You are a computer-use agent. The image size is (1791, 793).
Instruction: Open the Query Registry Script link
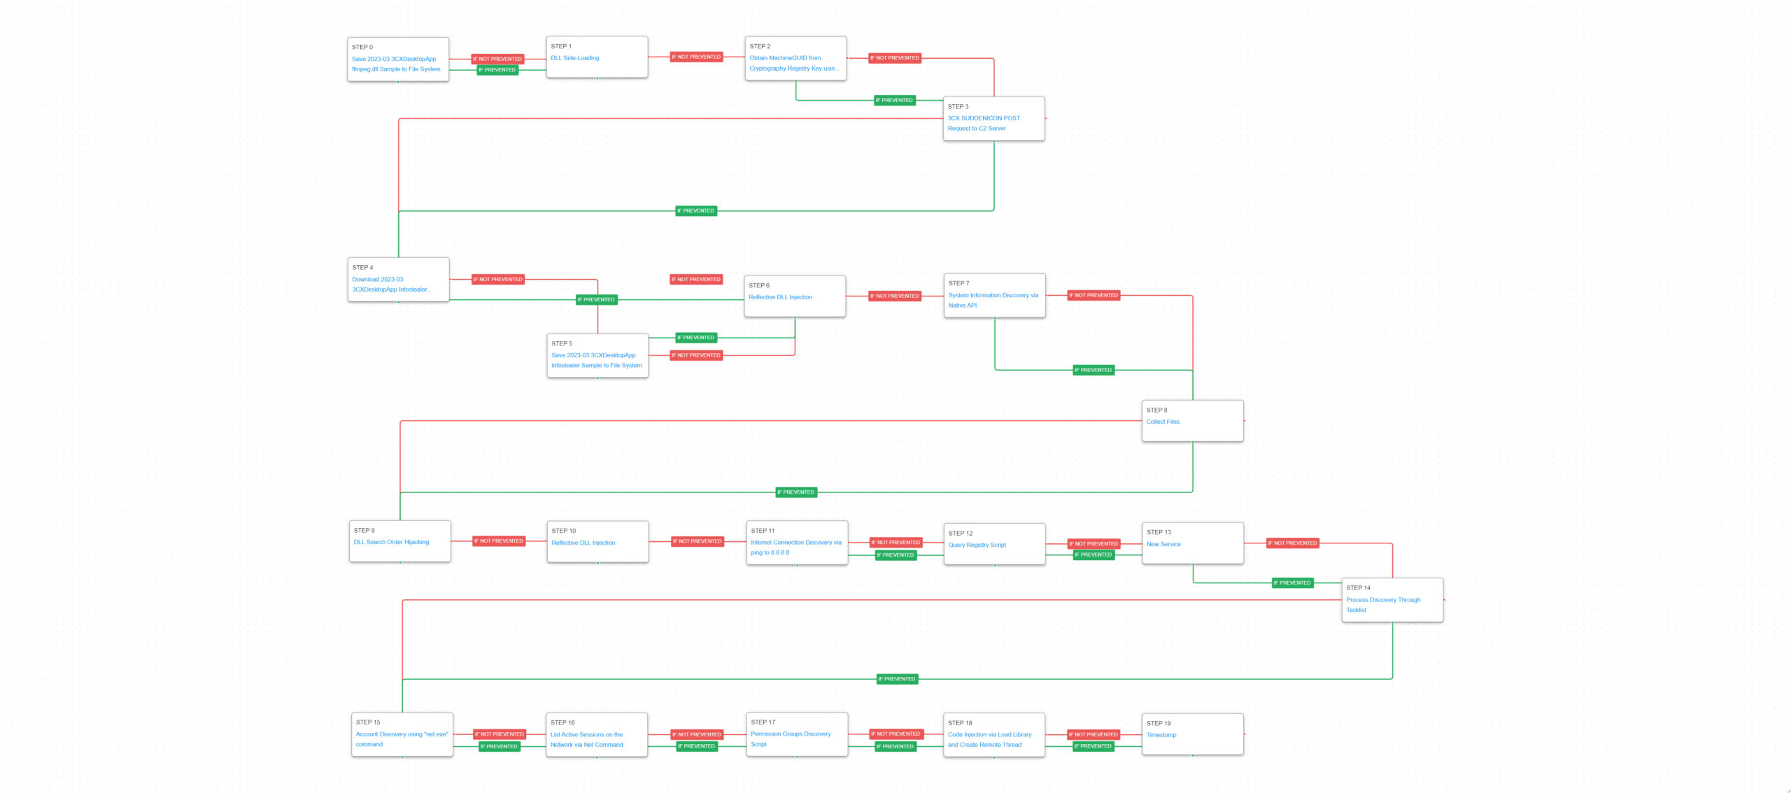[977, 545]
